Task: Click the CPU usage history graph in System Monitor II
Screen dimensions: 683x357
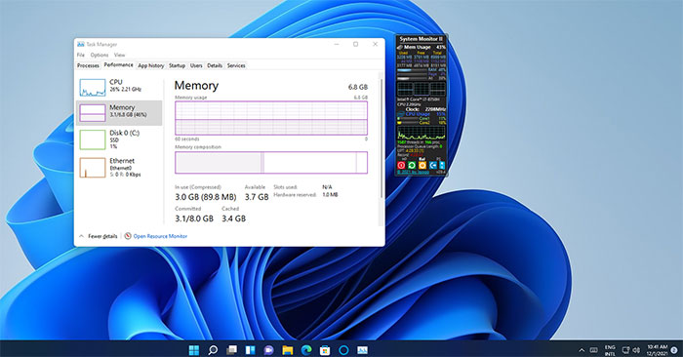Action: (x=422, y=133)
